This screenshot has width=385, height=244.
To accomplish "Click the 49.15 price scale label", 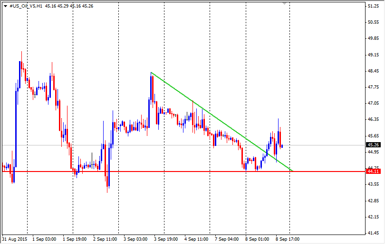I will tap(373, 55).
